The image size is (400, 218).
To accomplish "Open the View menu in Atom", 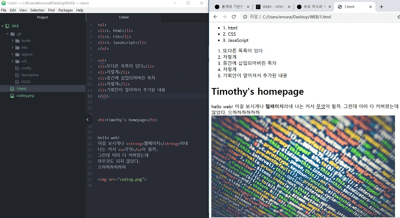I will pos(23,10).
